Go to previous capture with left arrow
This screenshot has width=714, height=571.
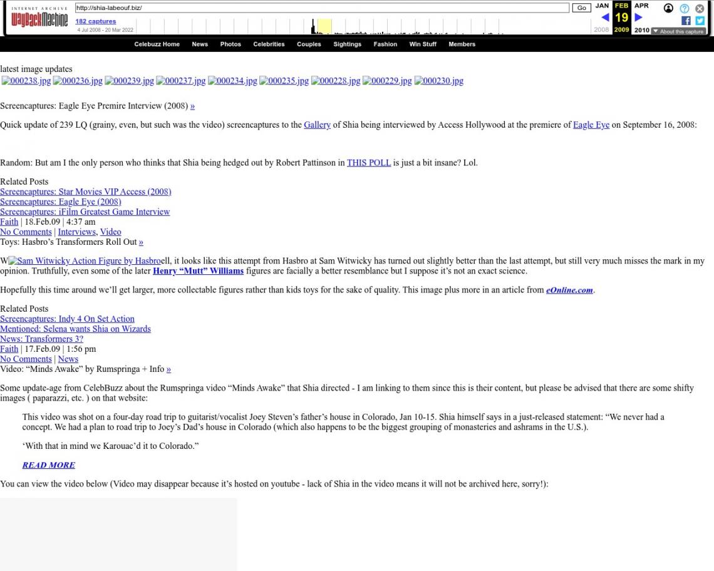coord(605,18)
